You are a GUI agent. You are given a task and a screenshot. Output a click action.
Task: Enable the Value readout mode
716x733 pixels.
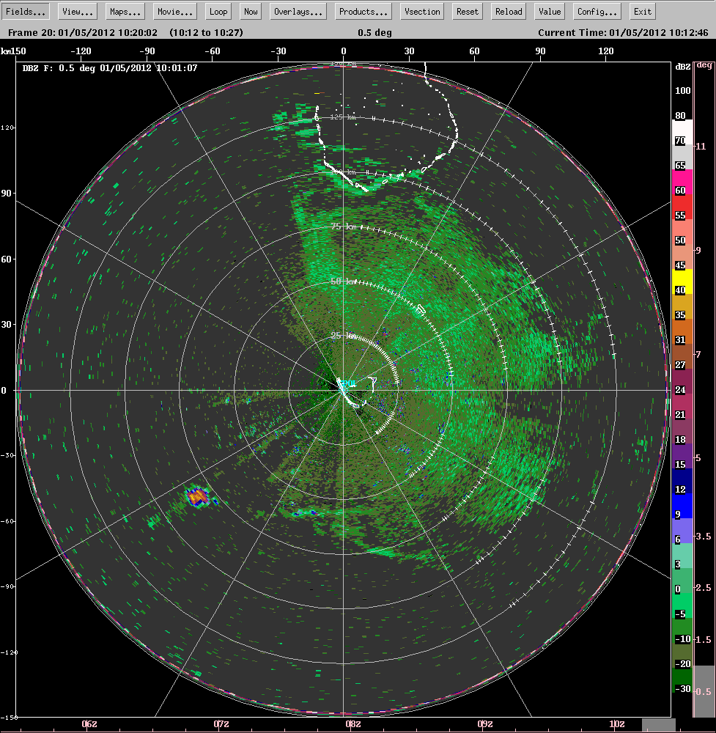[549, 11]
